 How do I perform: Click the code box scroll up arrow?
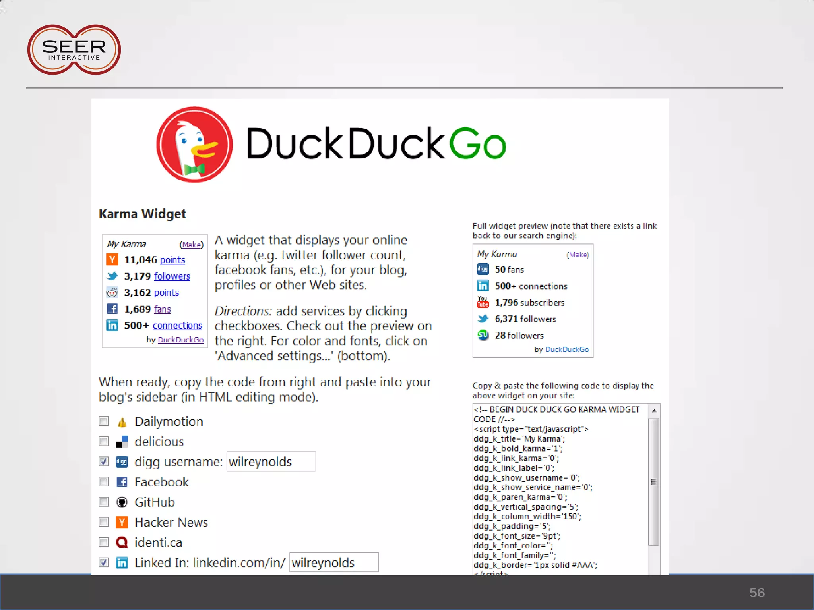[x=654, y=411]
